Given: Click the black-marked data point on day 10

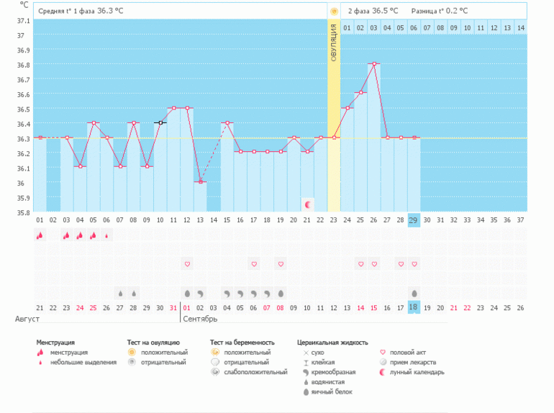Looking at the screenshot, I should click(x=160, y=123).
